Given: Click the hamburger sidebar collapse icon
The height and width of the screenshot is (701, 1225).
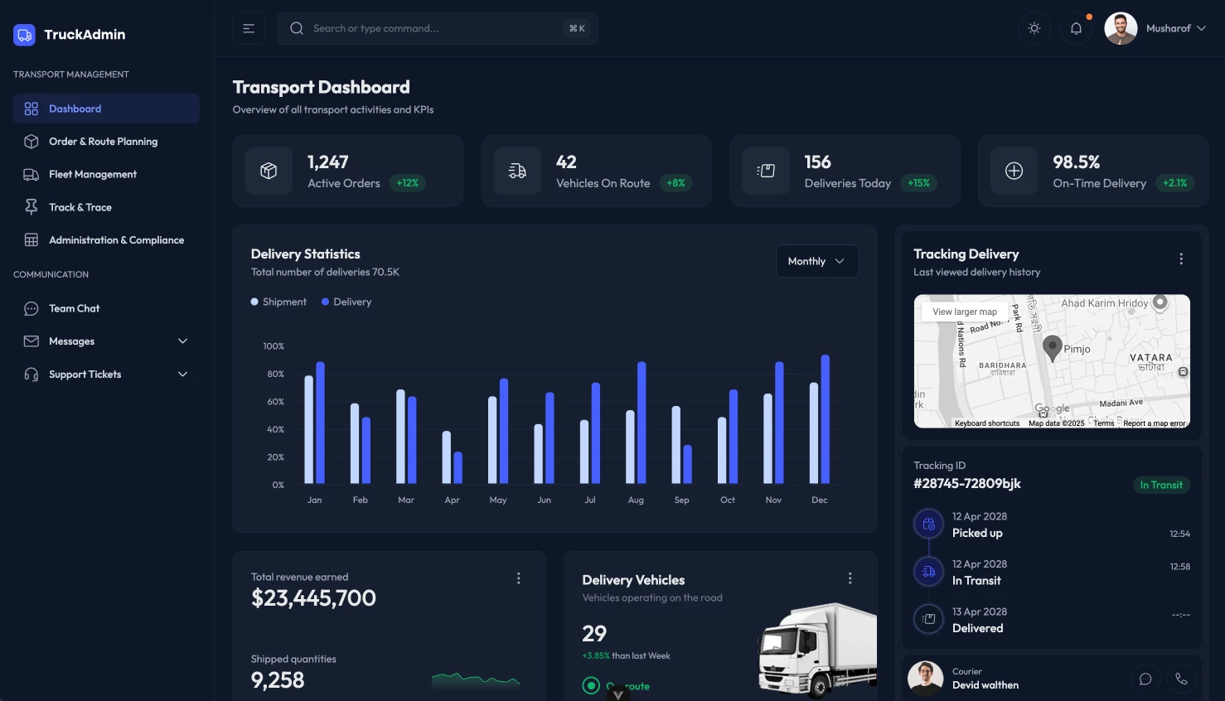Looking at the screenshot, I should coord(249,28).
